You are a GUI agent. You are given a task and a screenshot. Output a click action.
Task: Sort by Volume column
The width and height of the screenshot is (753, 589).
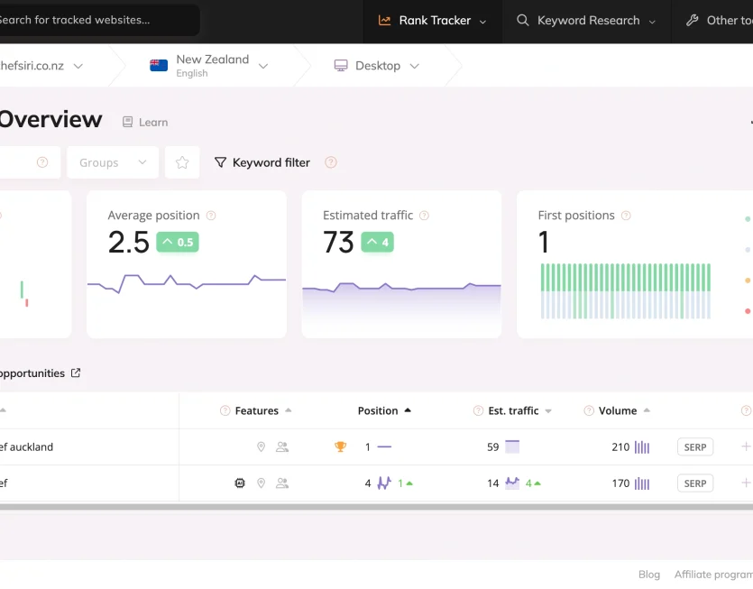click(x=624, y=410)
